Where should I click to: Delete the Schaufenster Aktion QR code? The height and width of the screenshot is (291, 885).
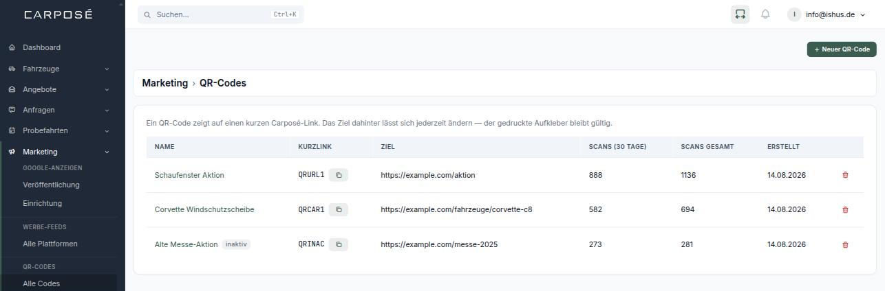point(845,175)
